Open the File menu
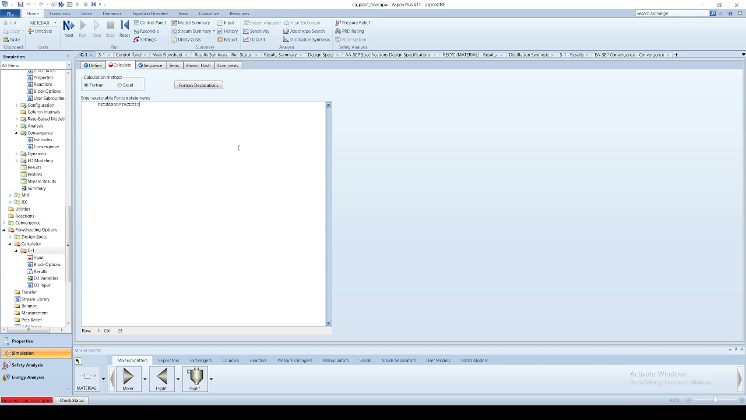This screenshot has height=420, width=746. point(10,13)
